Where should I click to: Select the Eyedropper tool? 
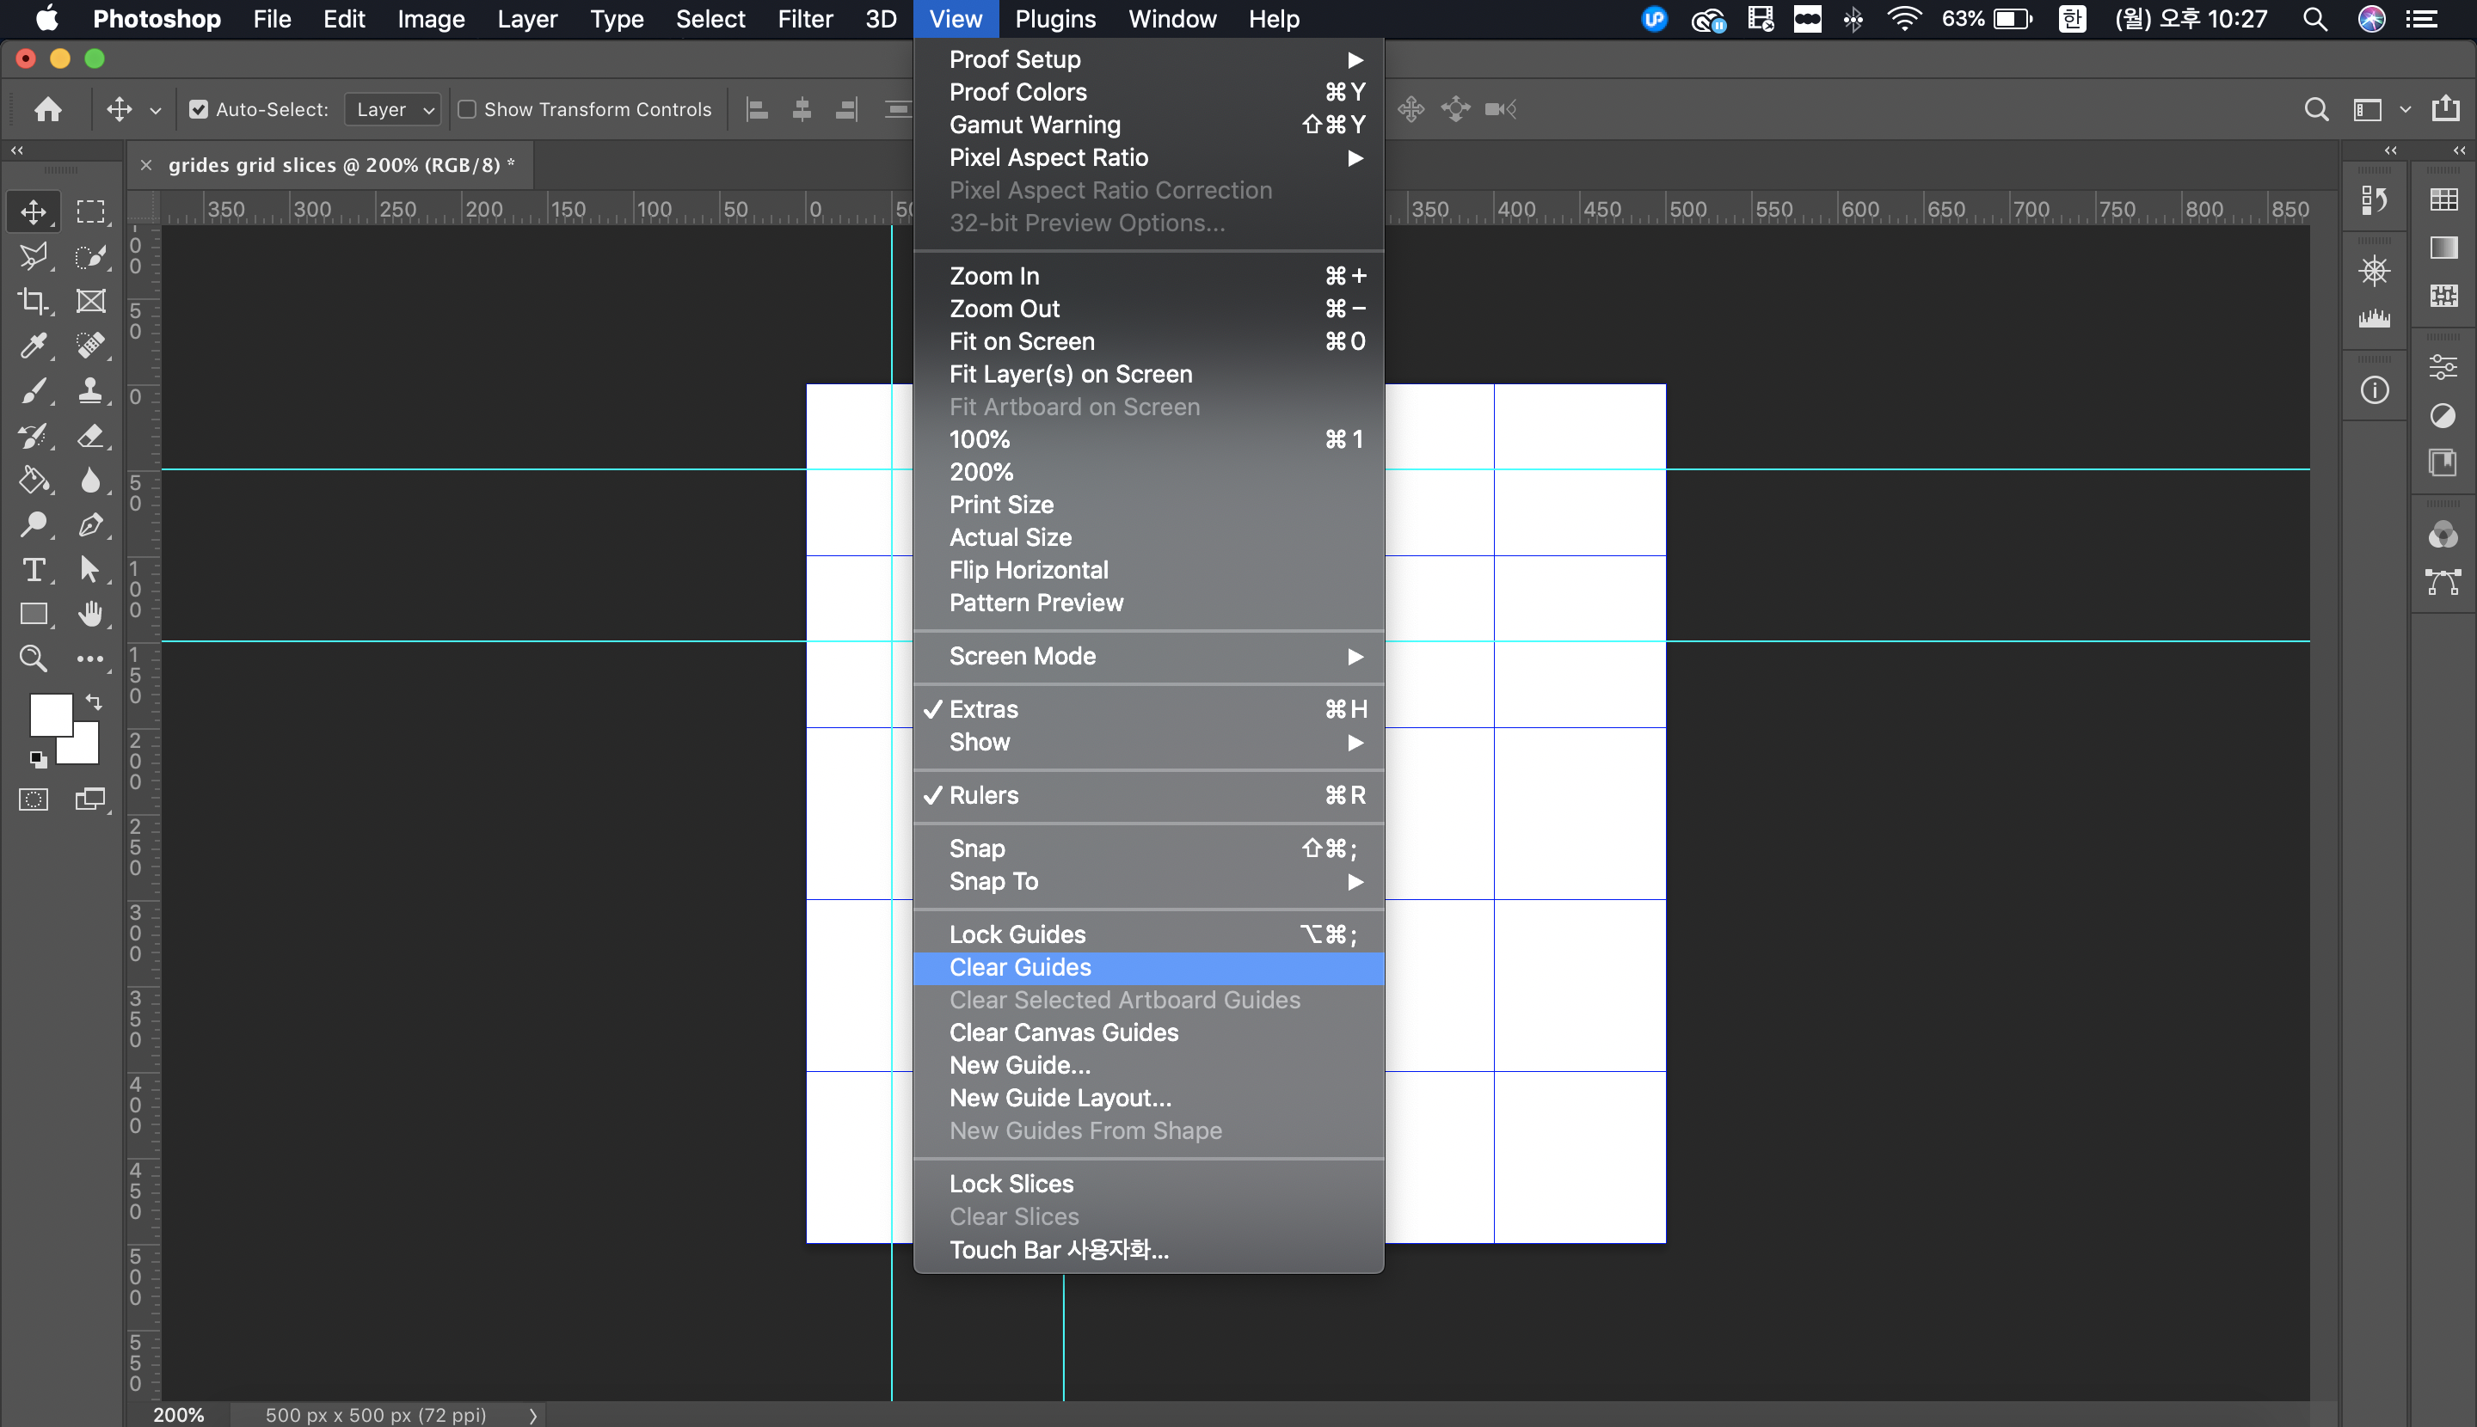pos(33,345)
